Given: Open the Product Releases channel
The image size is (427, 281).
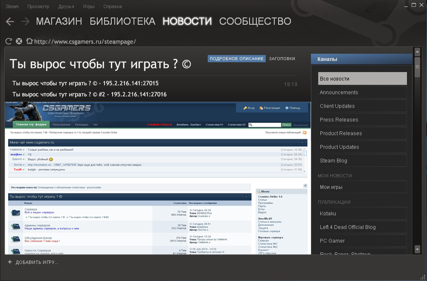Looking at the screenshot, I should click(x=363, y=133).
